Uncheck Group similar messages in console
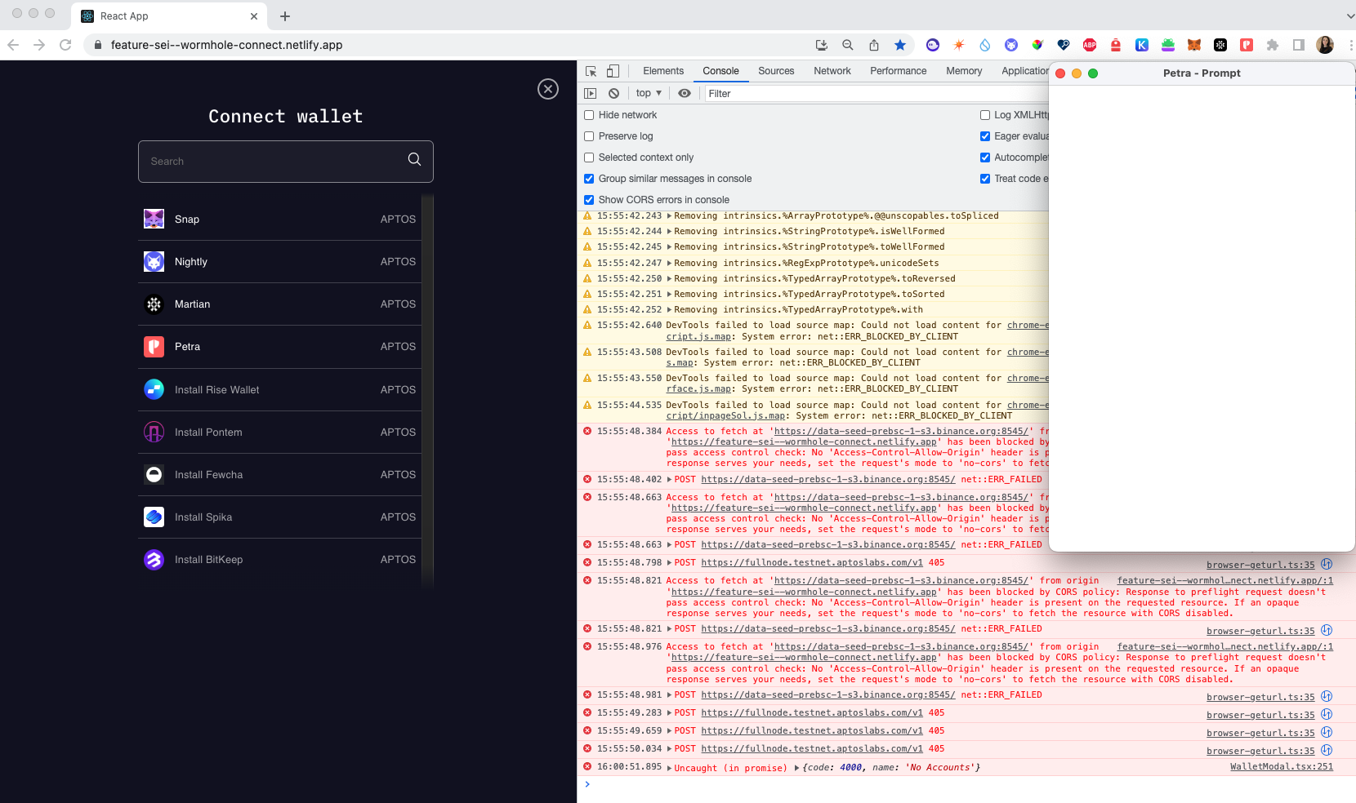Image resolution: width=1356 pixels, height=803 pixels. coord(589,179)
